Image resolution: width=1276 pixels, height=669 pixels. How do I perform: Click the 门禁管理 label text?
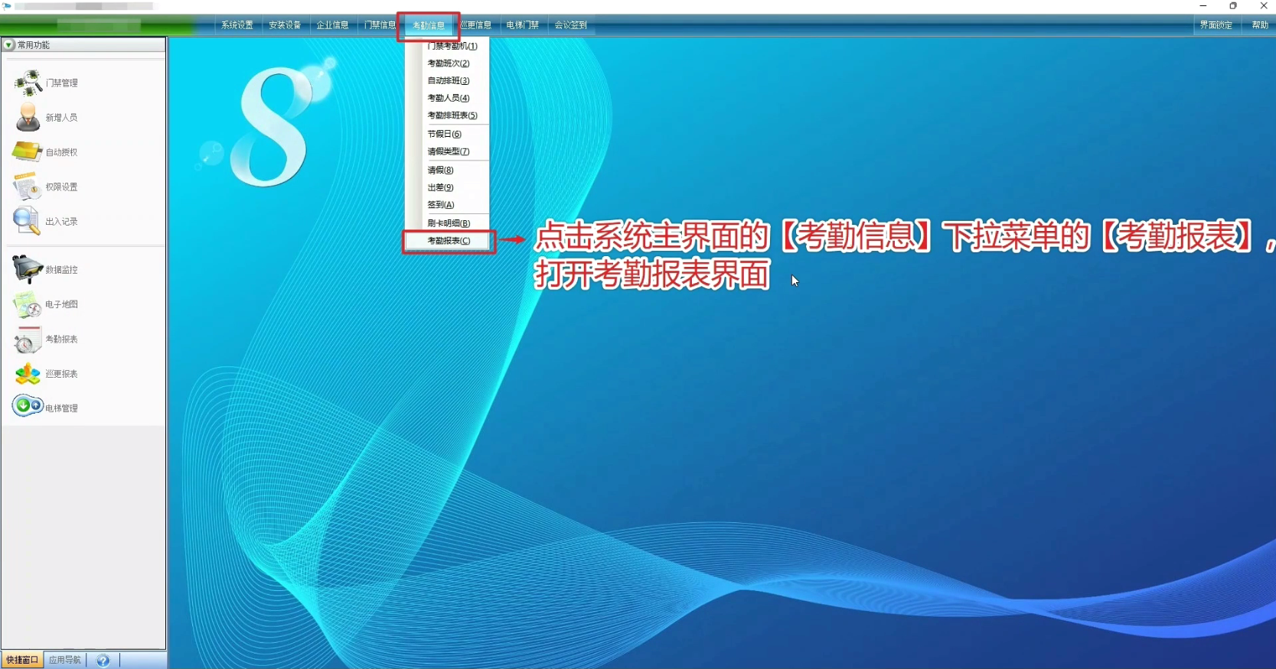(x=61, y=83)
